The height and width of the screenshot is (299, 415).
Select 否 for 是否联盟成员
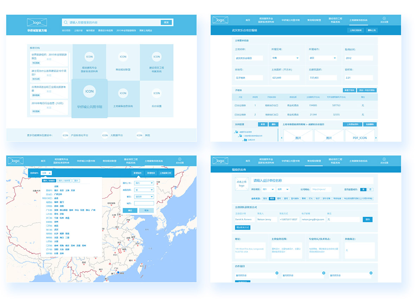[x=371, y=189]
